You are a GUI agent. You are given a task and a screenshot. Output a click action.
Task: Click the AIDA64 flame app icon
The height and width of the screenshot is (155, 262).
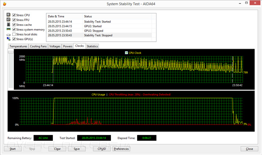point(5,4)
